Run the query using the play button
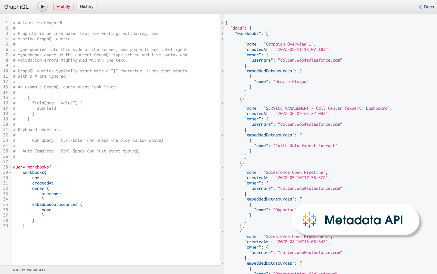Viewport: 437px width, 274px height. [x=42, y=7]
